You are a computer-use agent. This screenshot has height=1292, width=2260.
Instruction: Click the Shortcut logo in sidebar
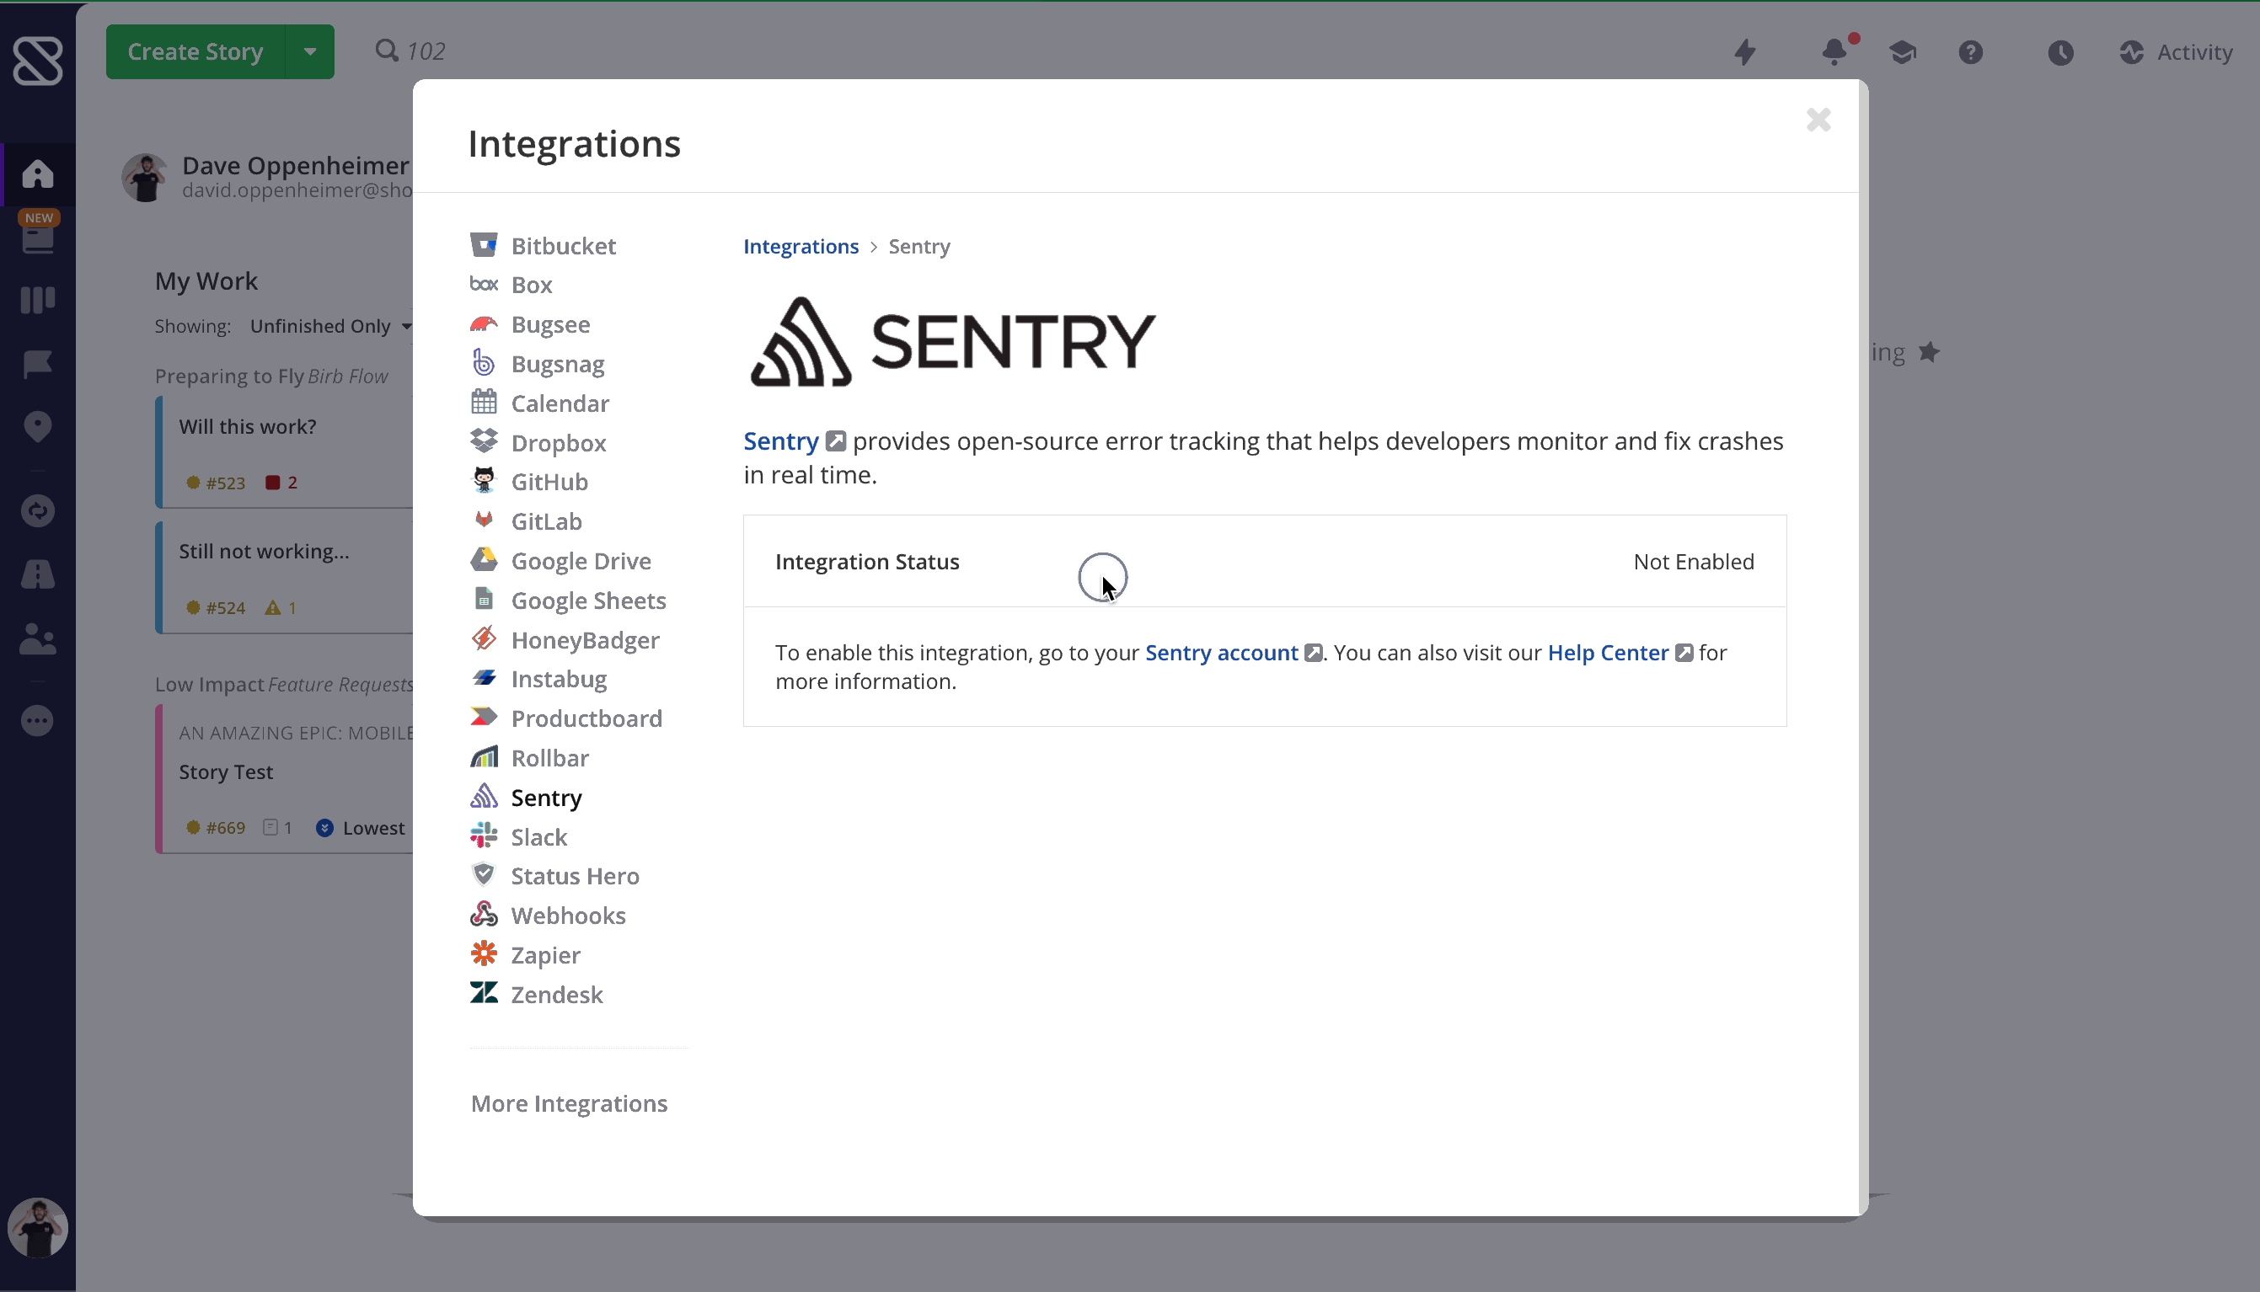click(x=37, y=61)
